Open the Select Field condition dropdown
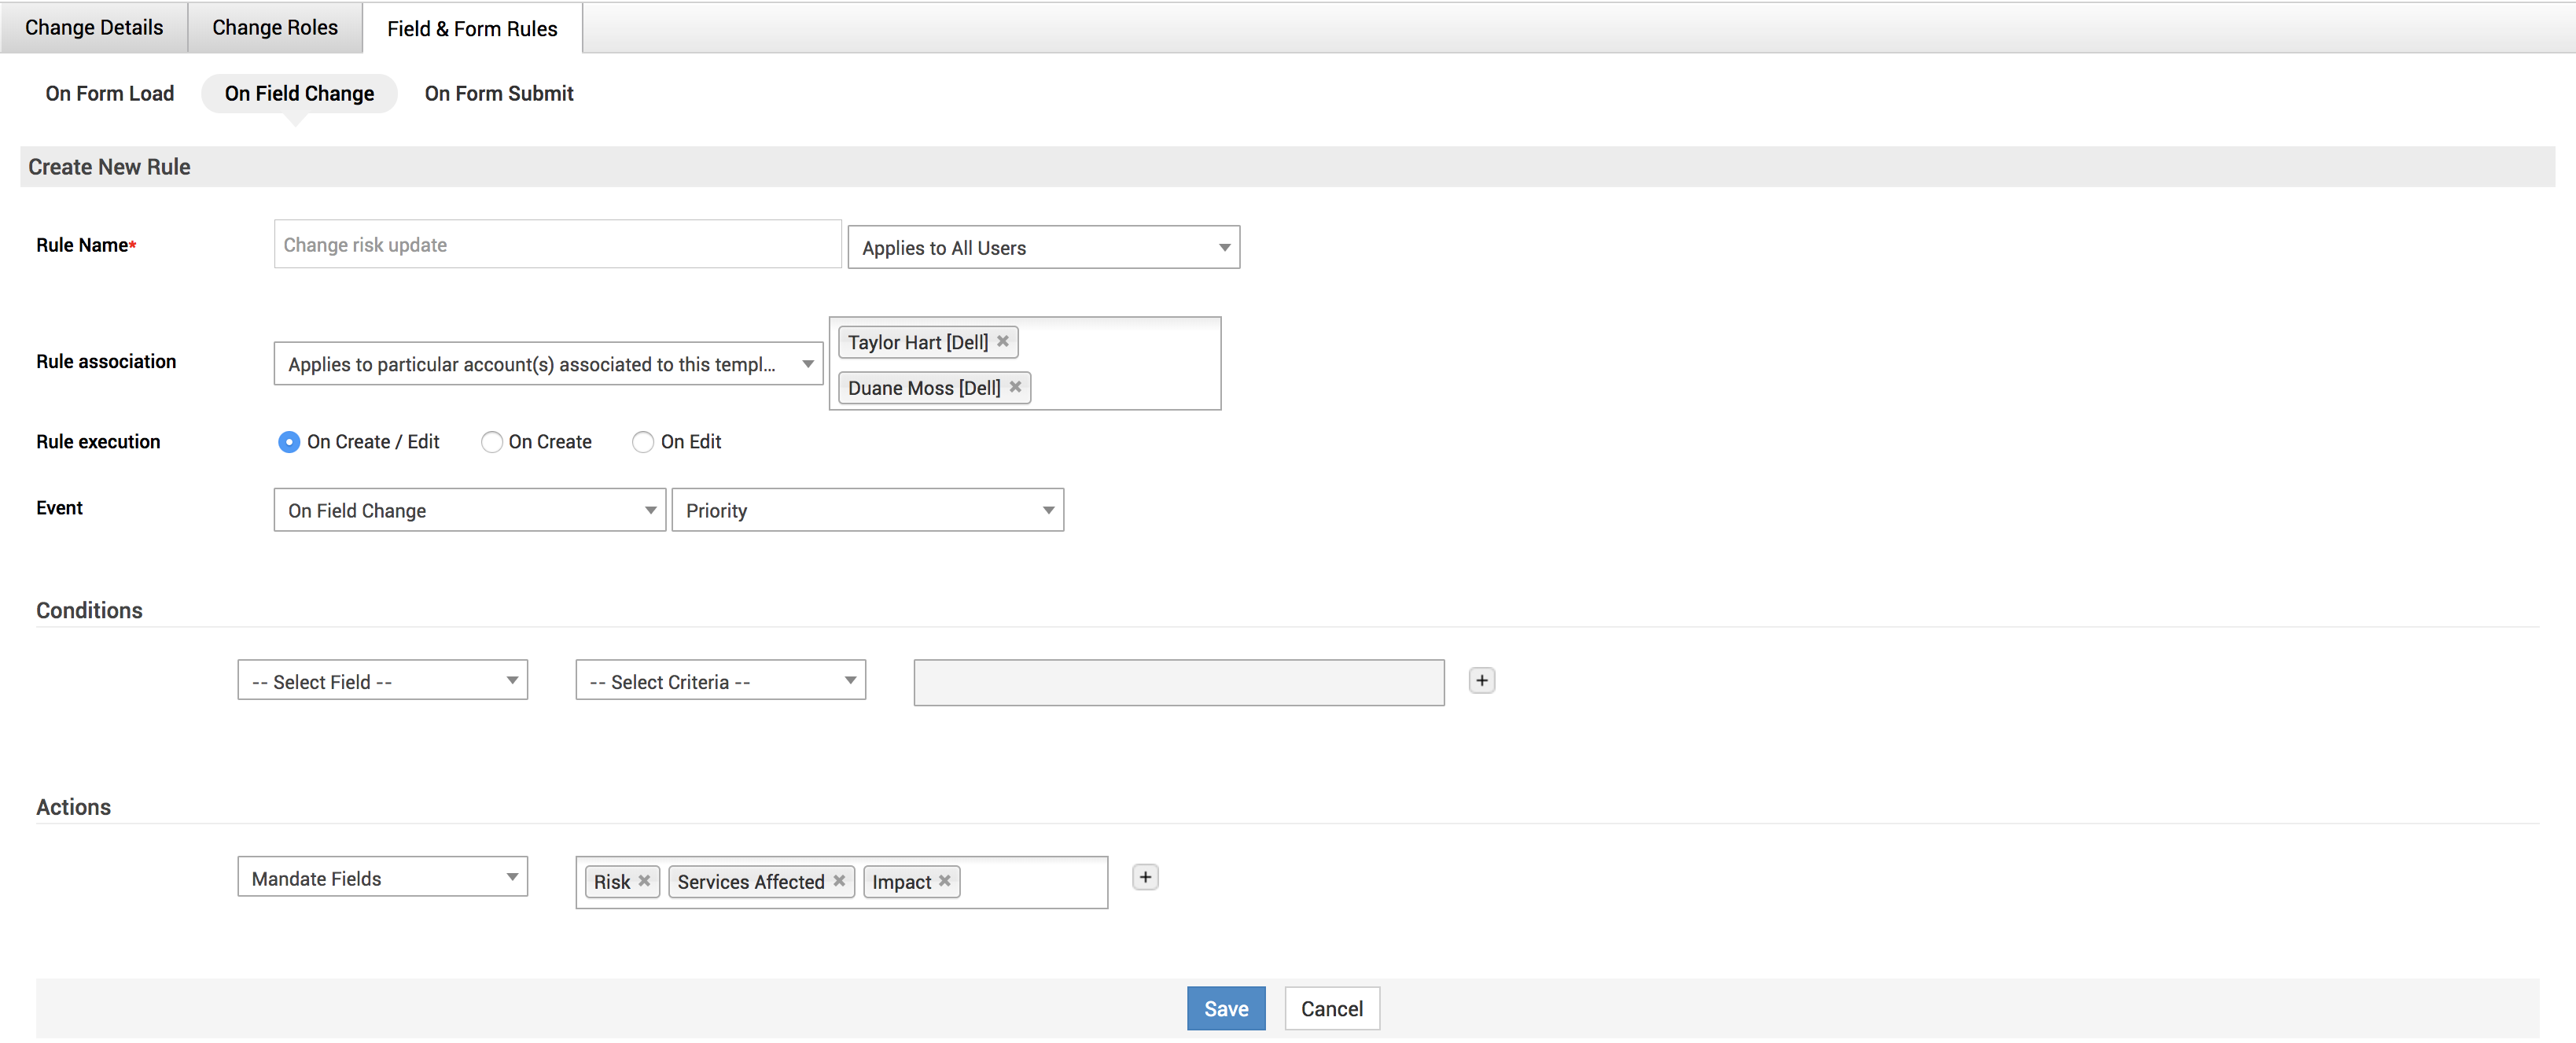The width and height of the screenshot is (2576, 1043). click(x=382, y=682)
